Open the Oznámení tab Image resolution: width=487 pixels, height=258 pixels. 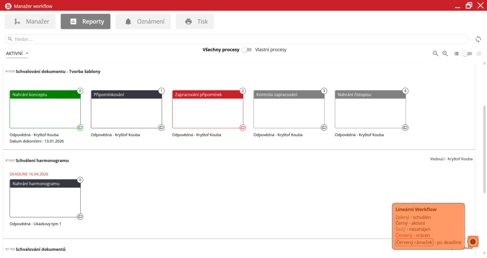coord(144,21)
